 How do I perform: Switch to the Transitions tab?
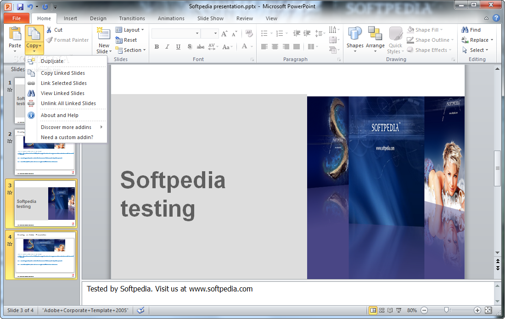[132, 18]
